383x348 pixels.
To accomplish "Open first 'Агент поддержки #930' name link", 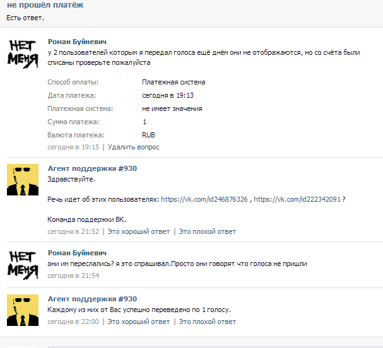I will pyautogui.click(x=92, y=168).
